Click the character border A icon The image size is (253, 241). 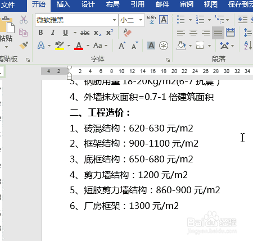pyautogui.click(x=164, y=20)
